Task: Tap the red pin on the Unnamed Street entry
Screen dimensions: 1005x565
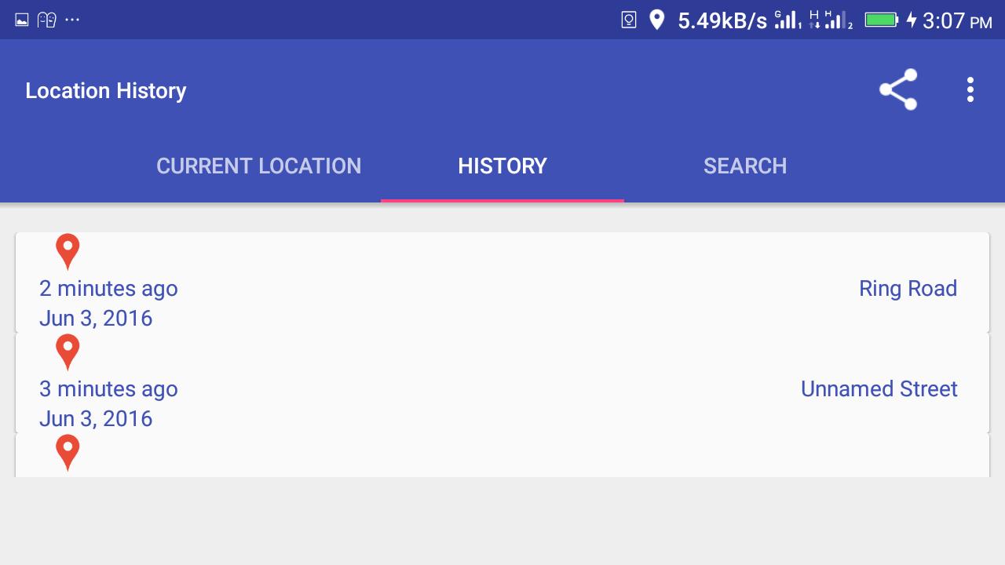Action: pos(68,352)
